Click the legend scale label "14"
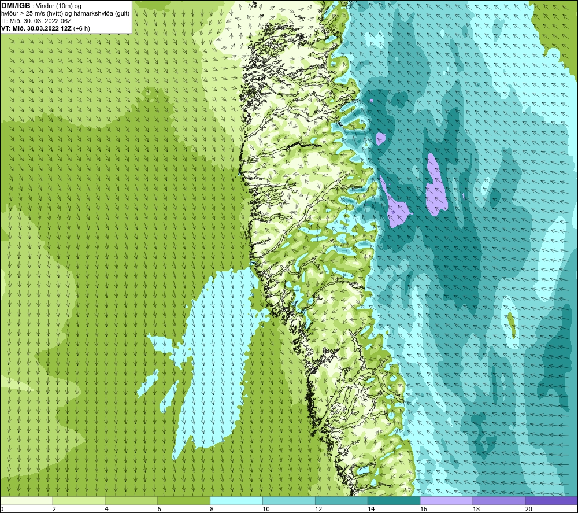This screenshot has width=578, height=513. (x=371, y=509)
